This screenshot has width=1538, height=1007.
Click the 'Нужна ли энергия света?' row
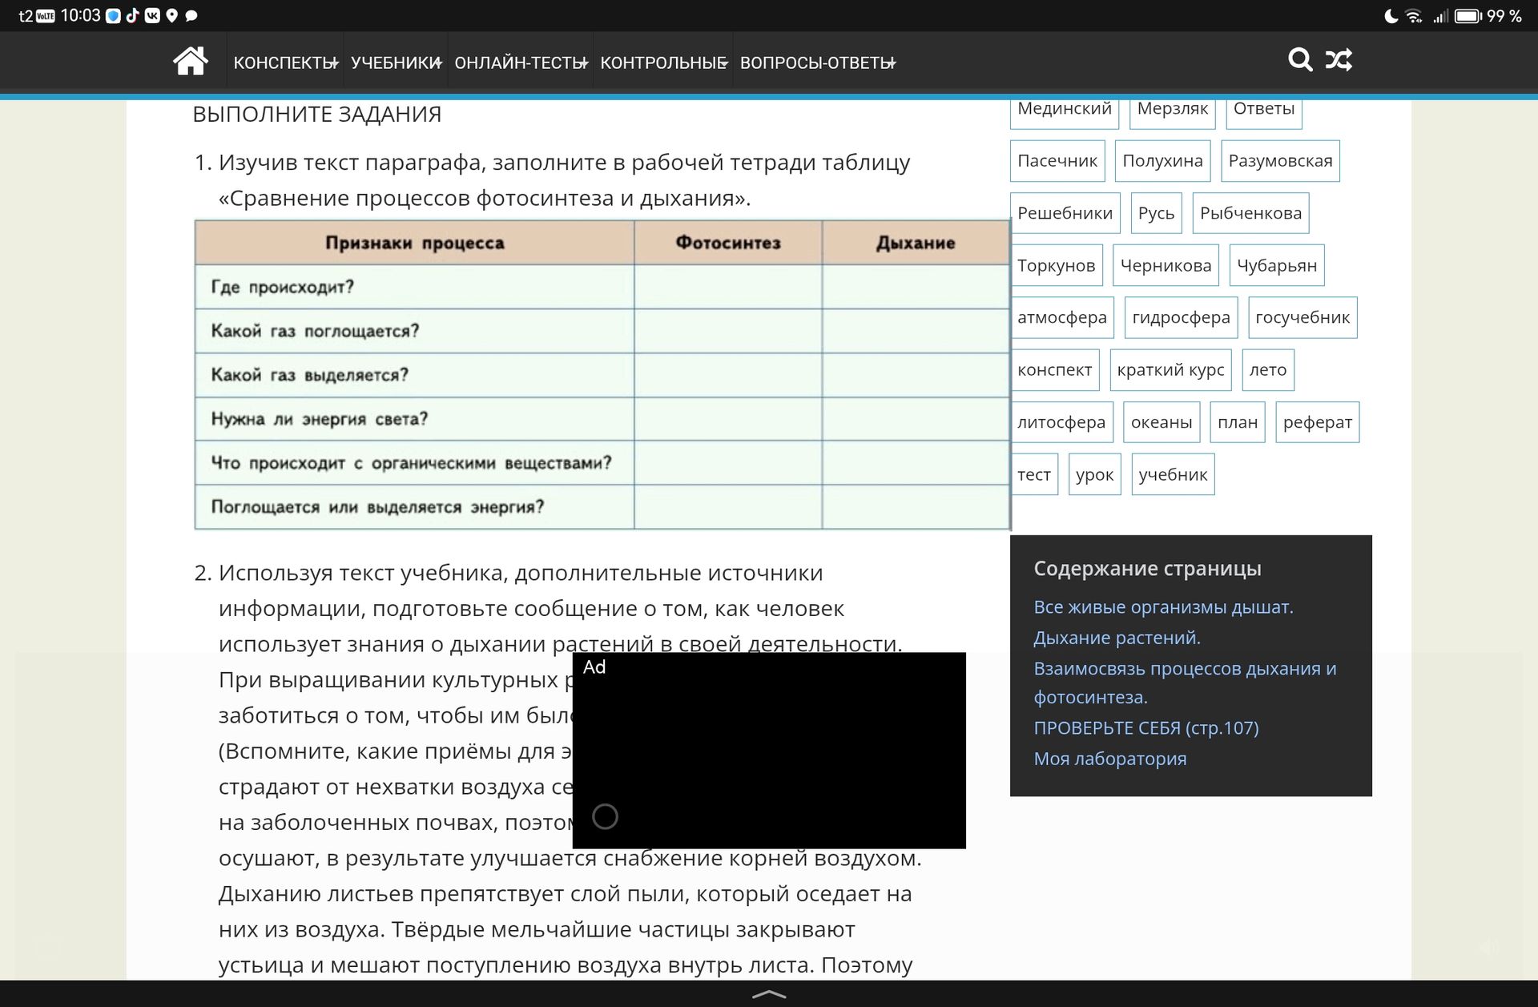pyautogui.click(x=602, y=419)
